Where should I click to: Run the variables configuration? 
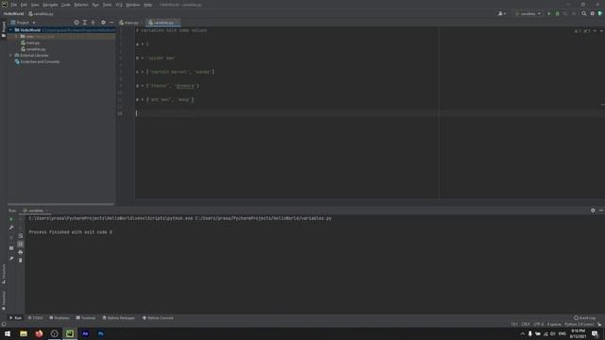tap(549, 13)
